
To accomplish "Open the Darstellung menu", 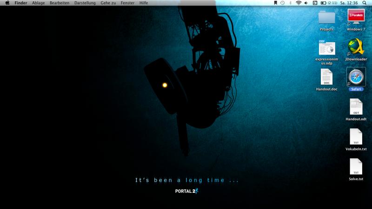I will 85,3.
